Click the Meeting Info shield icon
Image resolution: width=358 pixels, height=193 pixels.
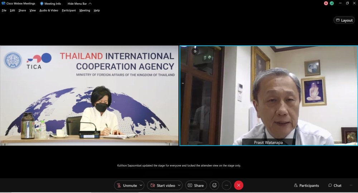click(x=42, y=4)
